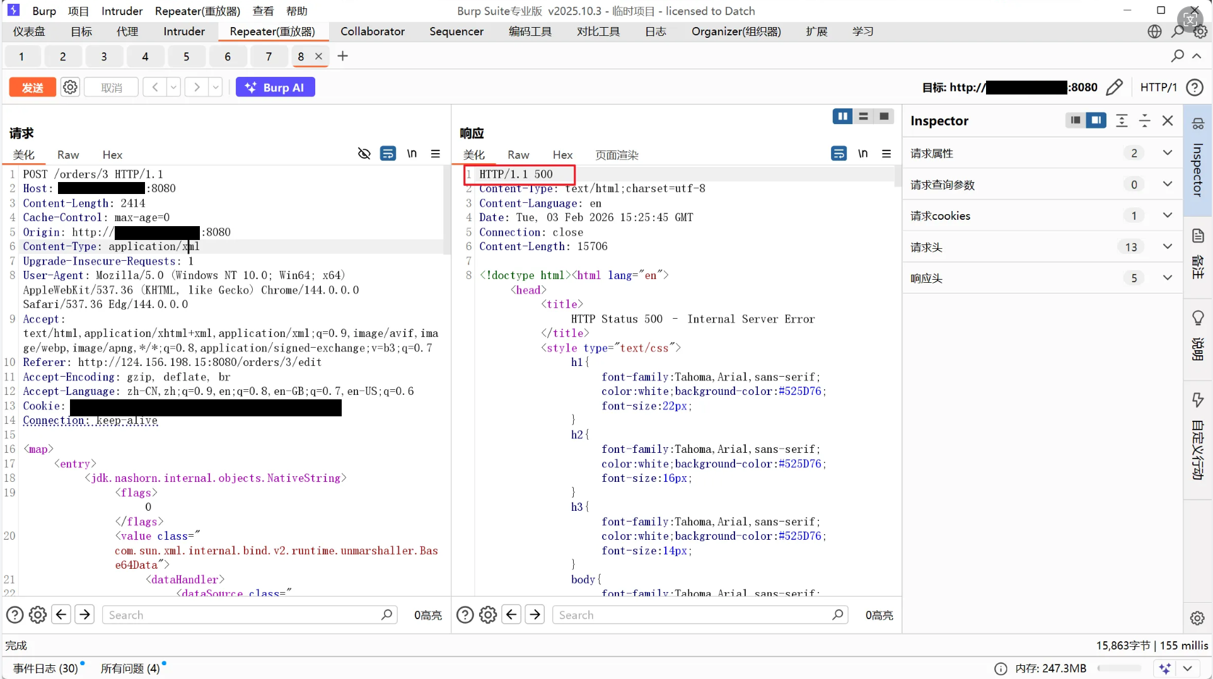Open request search help icon

point(15,615)
